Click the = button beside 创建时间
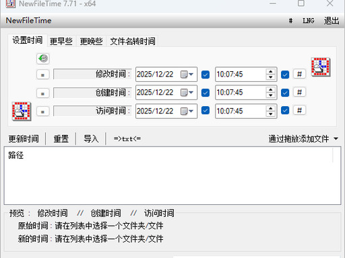The image size is (345, 258). click(42, 93)
